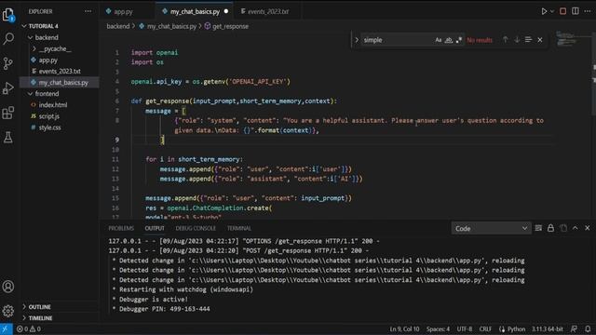Toggle Find in Selection
The height and width of the screenshot is (335, 596).
[x=528, y=39]
